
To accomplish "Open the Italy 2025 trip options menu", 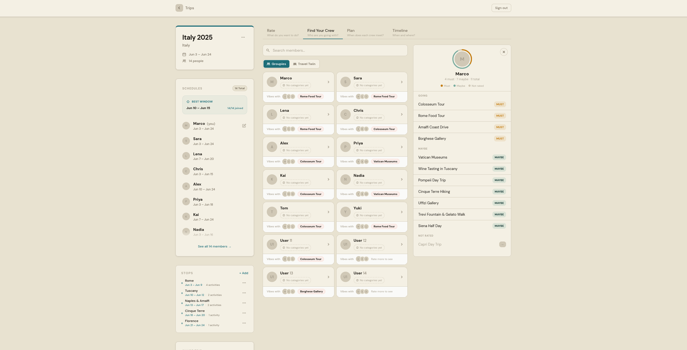I will pyautogui.click(x=243, y=37).
